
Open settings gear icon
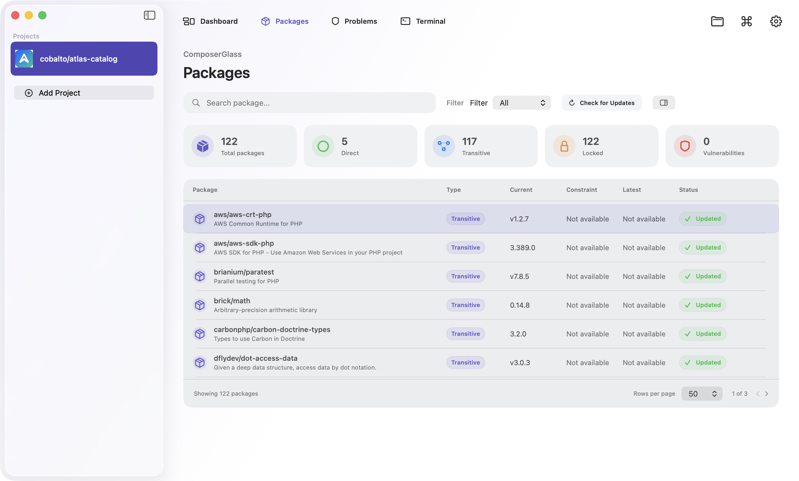tap(776, 21)
